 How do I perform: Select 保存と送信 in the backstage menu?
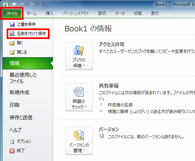21,117
